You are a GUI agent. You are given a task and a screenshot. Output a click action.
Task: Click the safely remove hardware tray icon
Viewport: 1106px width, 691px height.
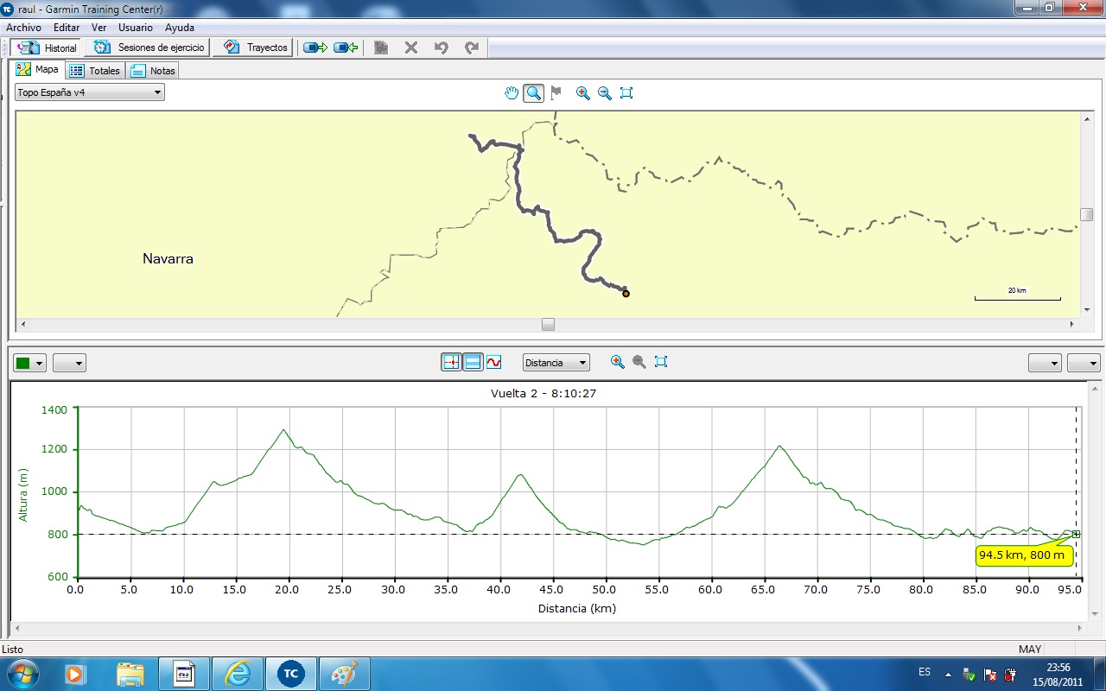pyautogui.click(x=969, y=674)
